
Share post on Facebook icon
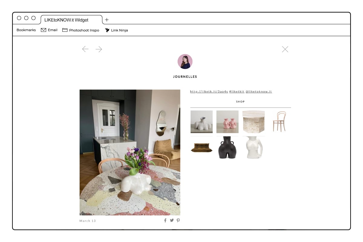click(165, 220)
